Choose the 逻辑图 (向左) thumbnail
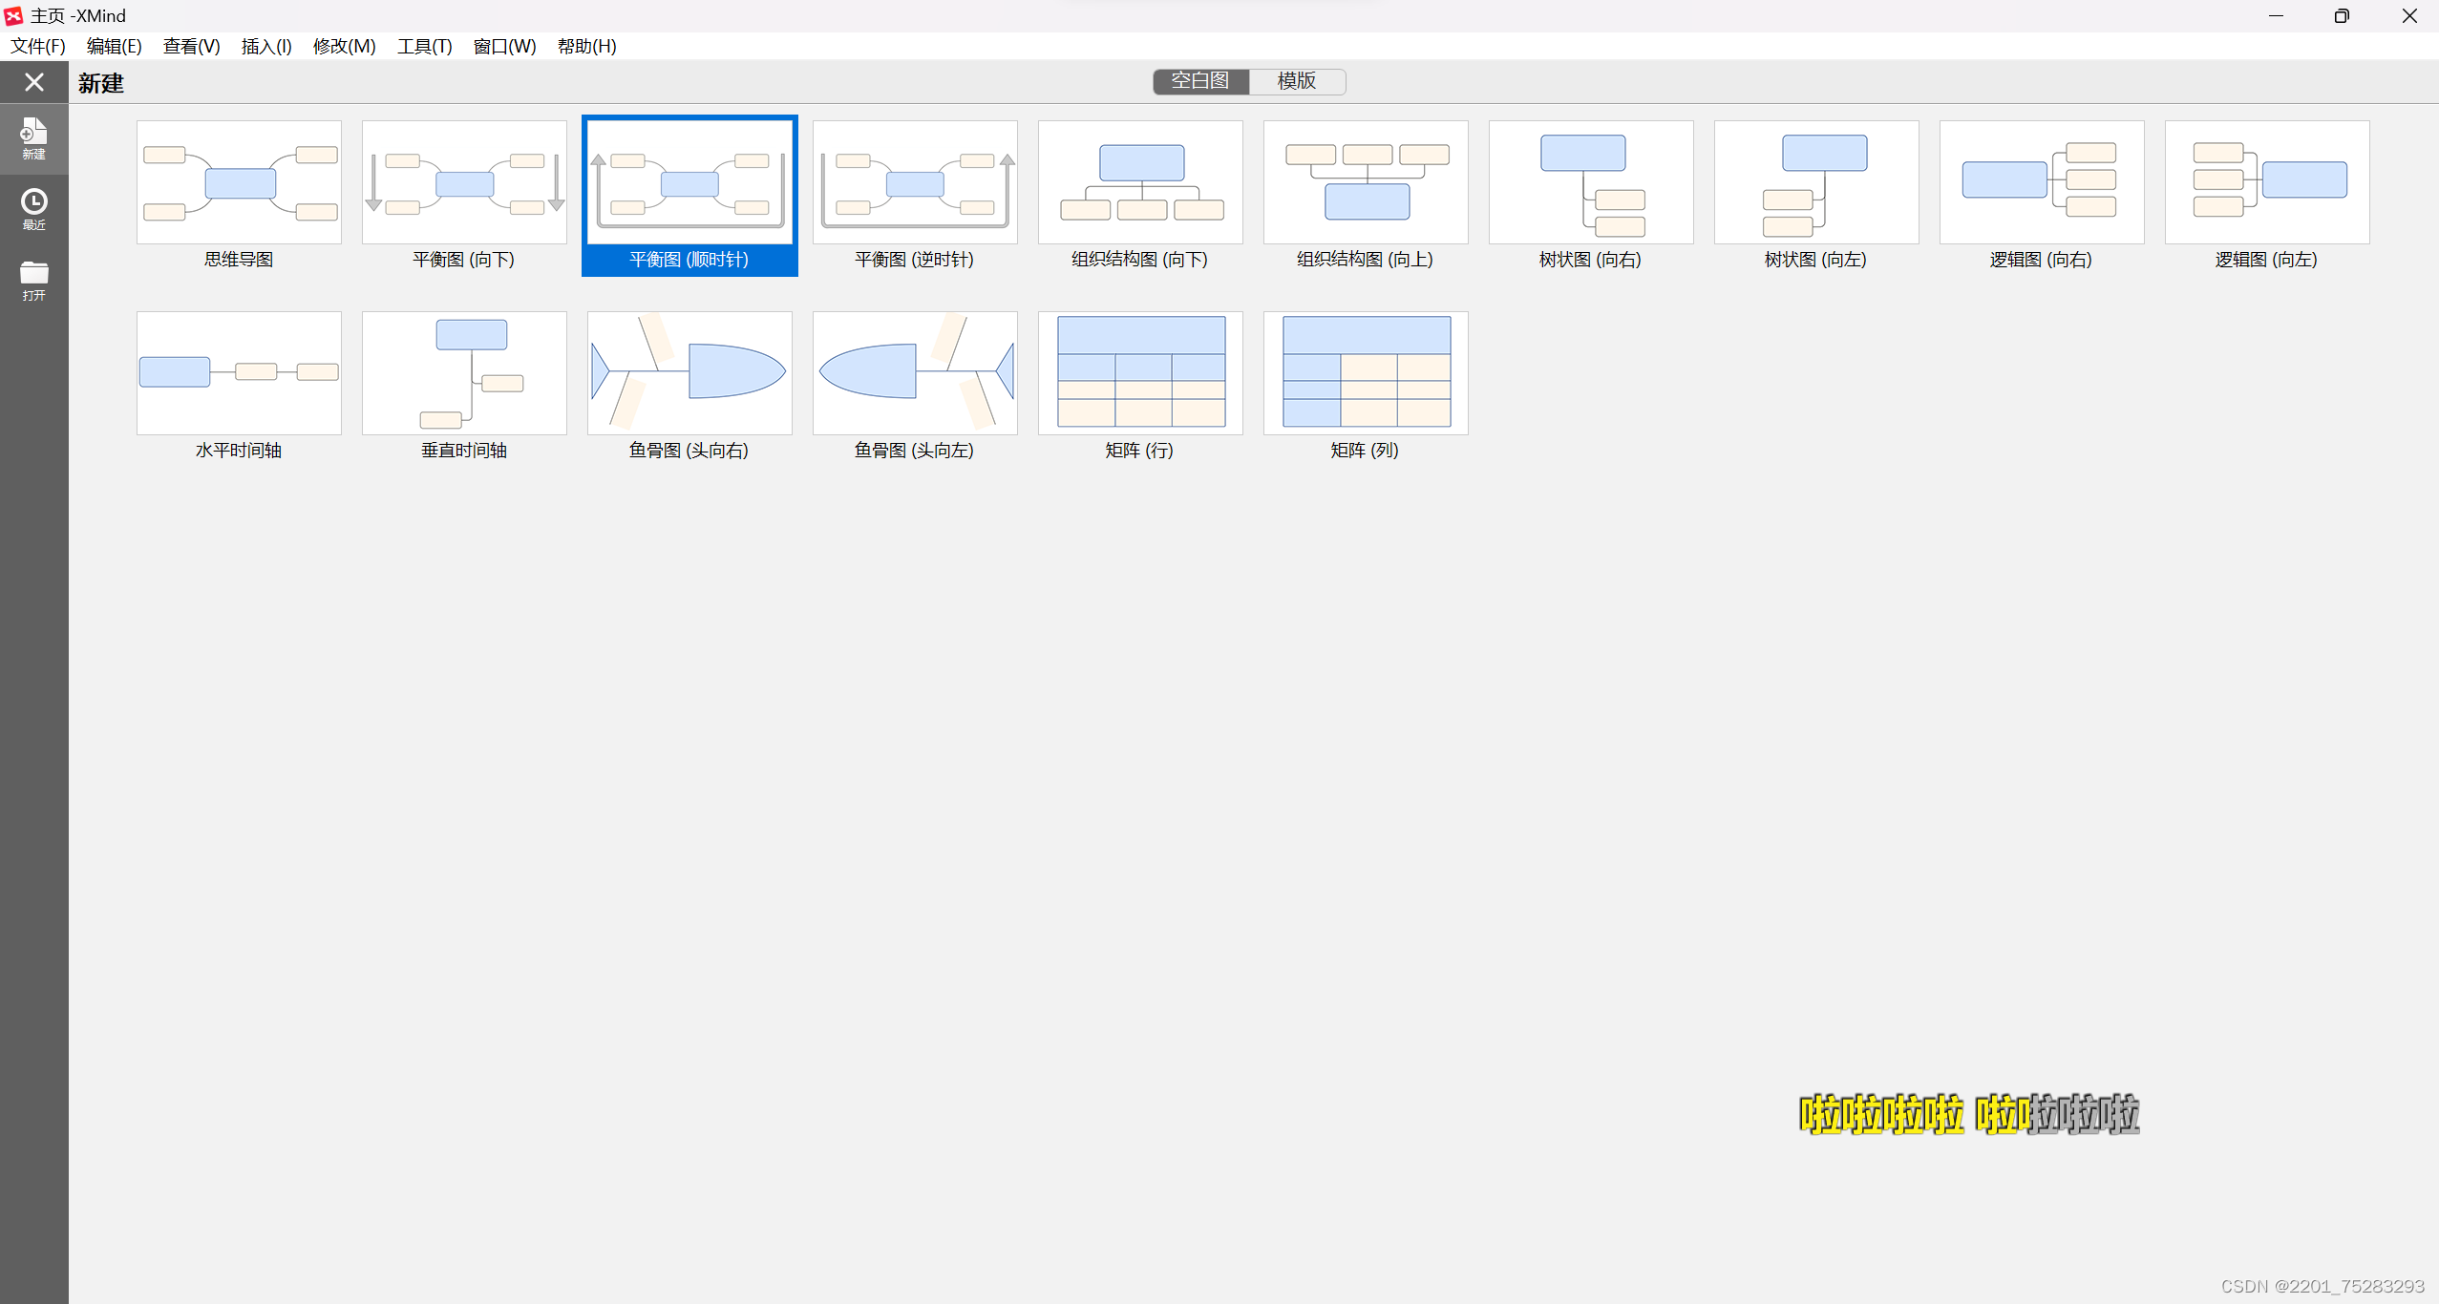This screenshot has width=2439, height=1304. point(2267,182)
